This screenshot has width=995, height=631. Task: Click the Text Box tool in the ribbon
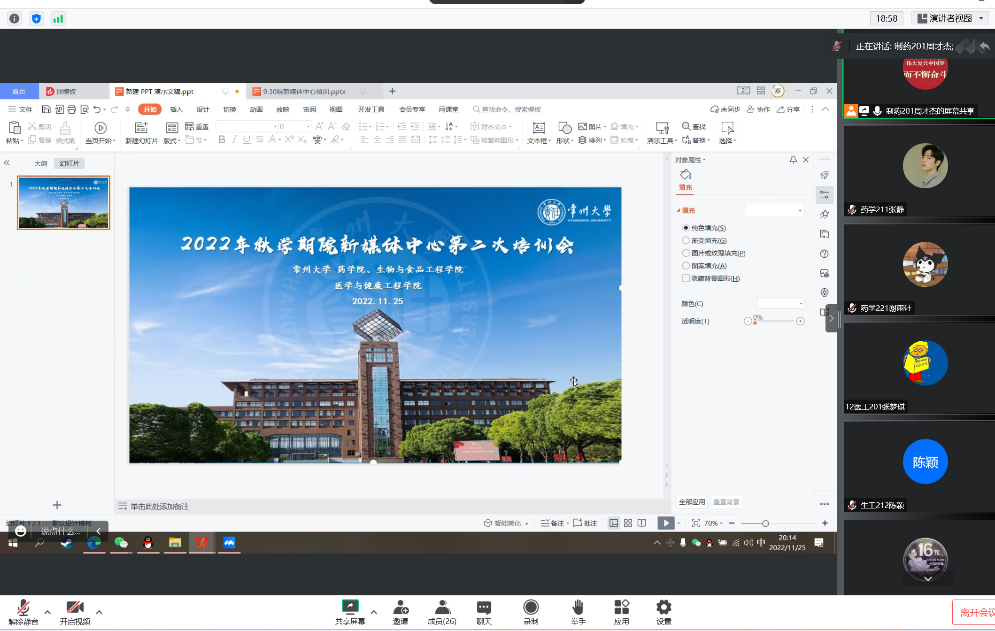pos(539,128)
